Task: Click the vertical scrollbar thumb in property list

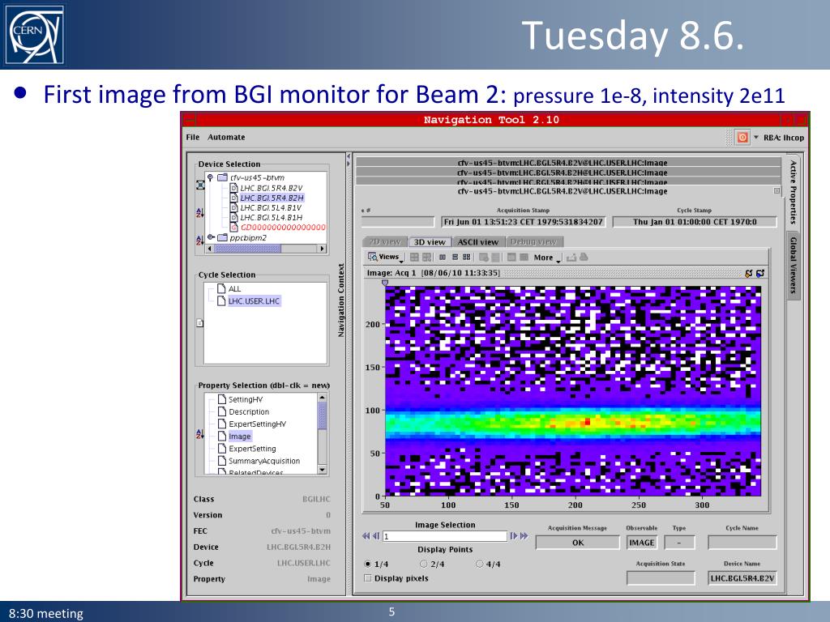Action: 322,415
